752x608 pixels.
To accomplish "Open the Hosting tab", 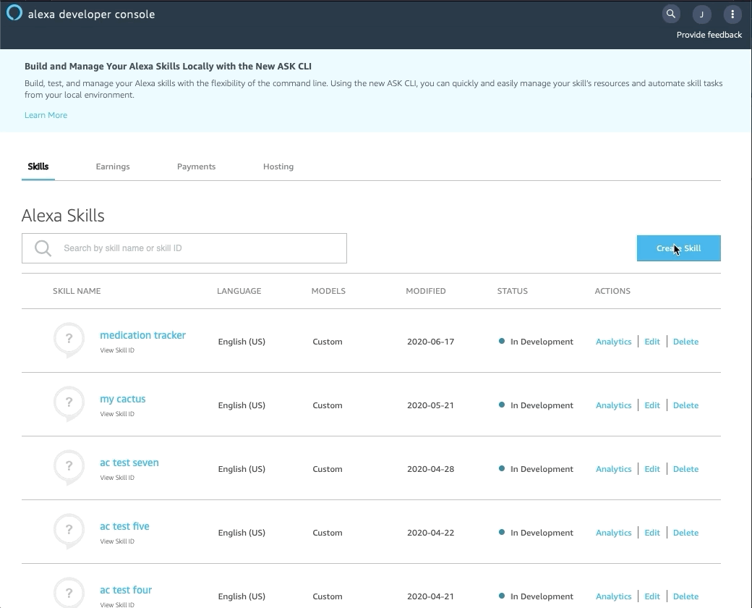I will click(x=278, y=166).
